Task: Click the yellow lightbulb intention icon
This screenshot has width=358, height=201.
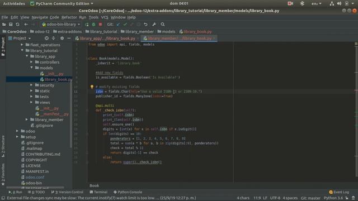Action: pos(92,87)
